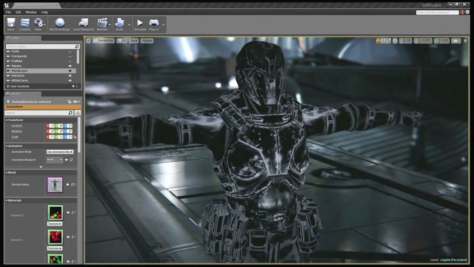Viewport: 474px width, 267px height.
Task: Click the Show button in viewport
Action: [134, 41]
